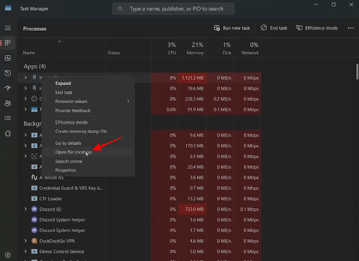
Task: Open the Services puzzle-piece sidebar icon
Action: [8, 133]
